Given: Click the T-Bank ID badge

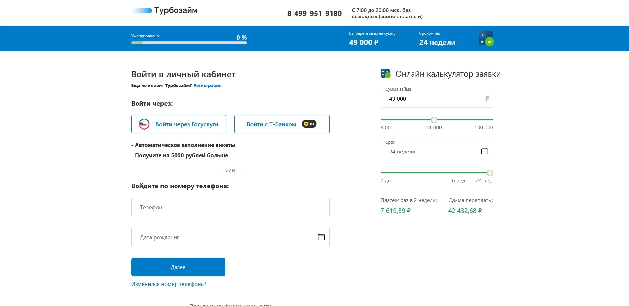Looking at the screenshot, I should click(x=309, y=124).
